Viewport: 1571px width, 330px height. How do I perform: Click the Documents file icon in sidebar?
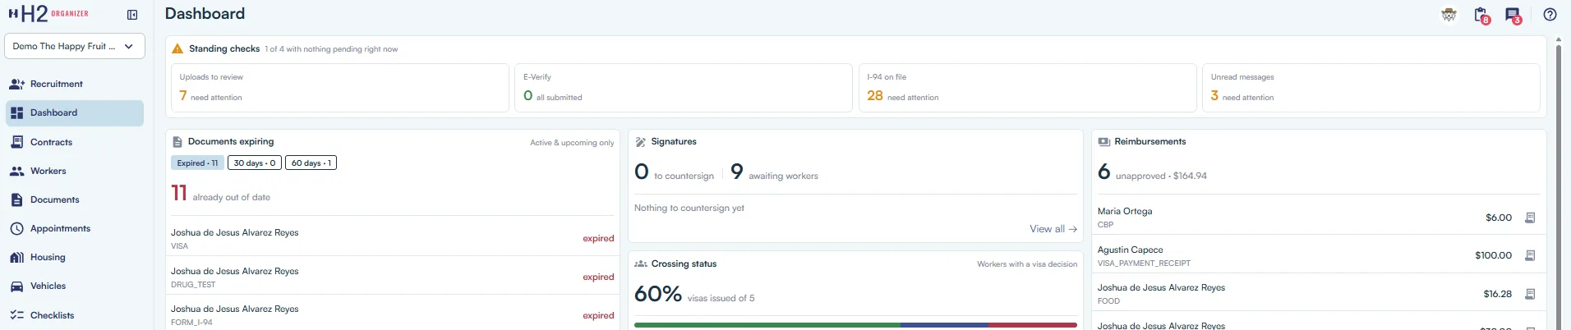pos(17,199)
